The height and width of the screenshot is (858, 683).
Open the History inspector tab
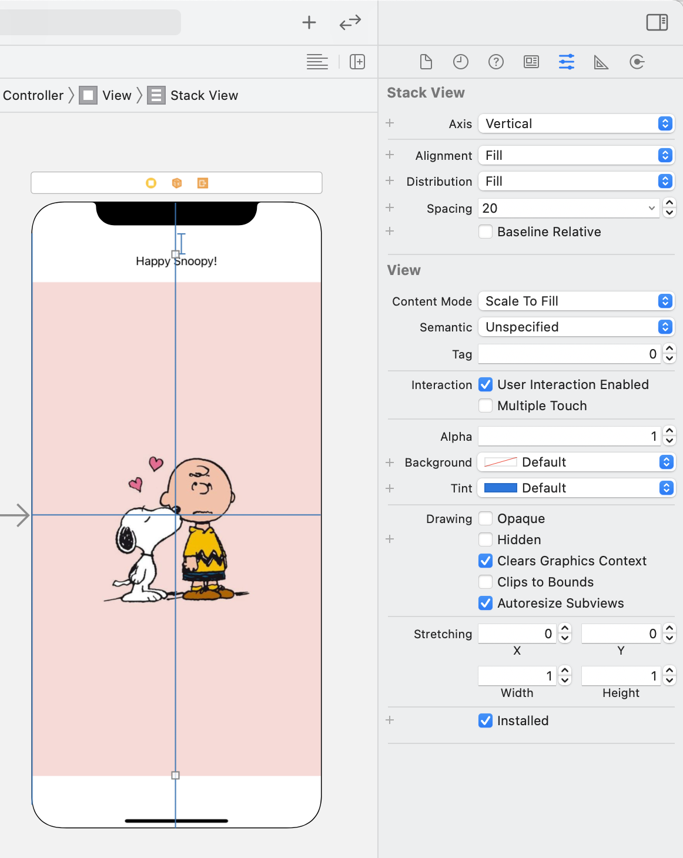(461, 62)
